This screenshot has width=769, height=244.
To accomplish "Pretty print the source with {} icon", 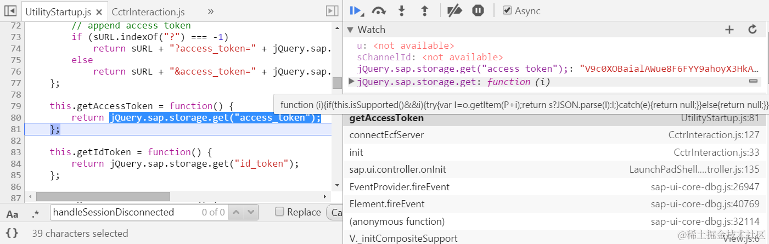I will pyautogui.click(x=12, y=233).
